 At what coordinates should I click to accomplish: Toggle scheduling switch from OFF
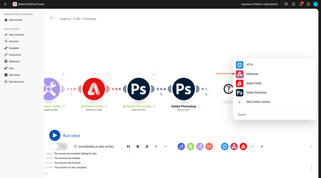coord(59,146)
